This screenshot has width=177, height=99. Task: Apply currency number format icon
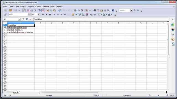pos(73,15)
